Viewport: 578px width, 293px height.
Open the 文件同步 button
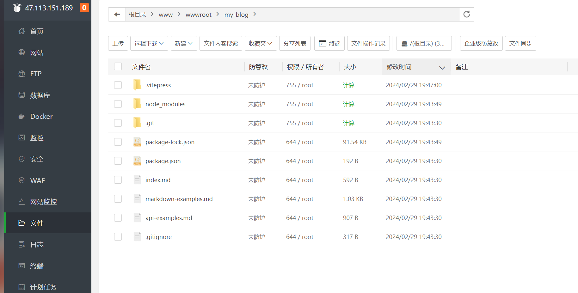pos(520,43)
